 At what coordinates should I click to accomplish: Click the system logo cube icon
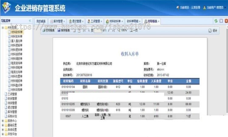point(7,8)
